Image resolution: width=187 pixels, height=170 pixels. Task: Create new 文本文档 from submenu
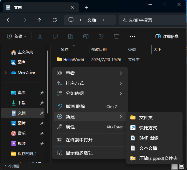click(154, 148)
